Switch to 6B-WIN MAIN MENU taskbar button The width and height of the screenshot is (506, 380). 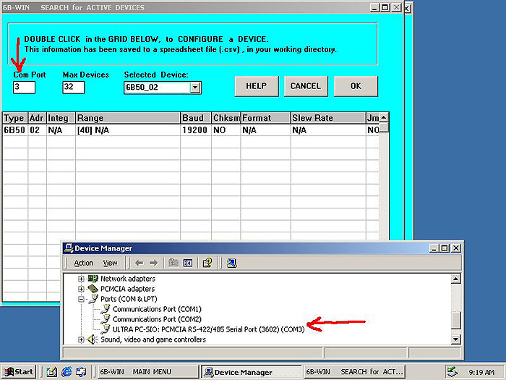tap(148, 372)
